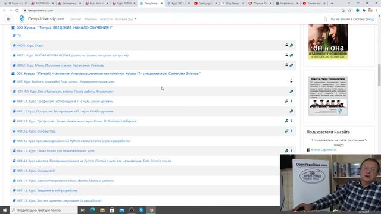Open the Деканат menu item

(75, 19)
